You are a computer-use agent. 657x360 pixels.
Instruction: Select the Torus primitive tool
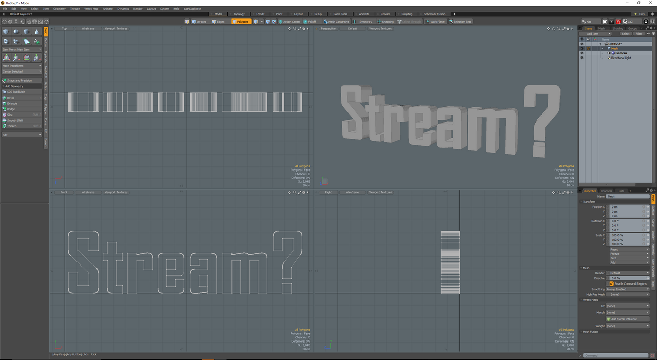[6, 41]
